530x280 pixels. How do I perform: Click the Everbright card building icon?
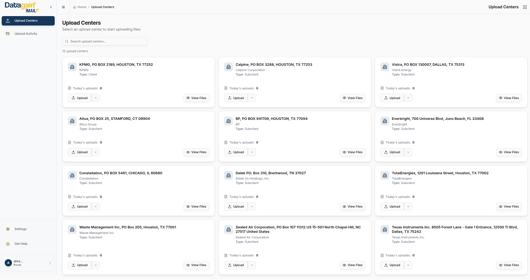point(385,121)
